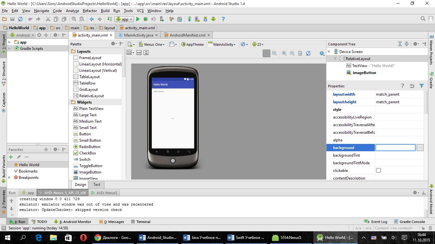Image resolution: width=435 pixels, height=244 pixels.
Task: Click the background property input field
Action: pos(396,148)
